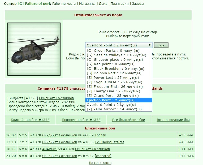Open the port selection dropdown arrow
Screen dimensions: 203x165
150,45
